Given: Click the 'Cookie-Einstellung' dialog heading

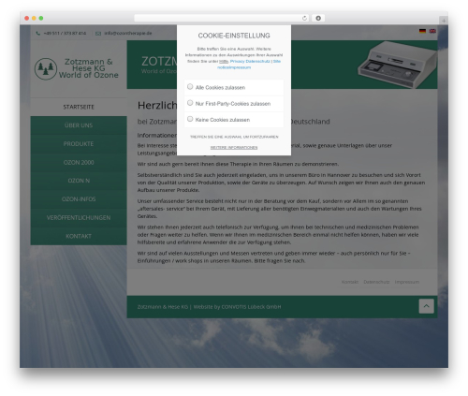Looking at the screenshot, I should [x=234, y=36].
